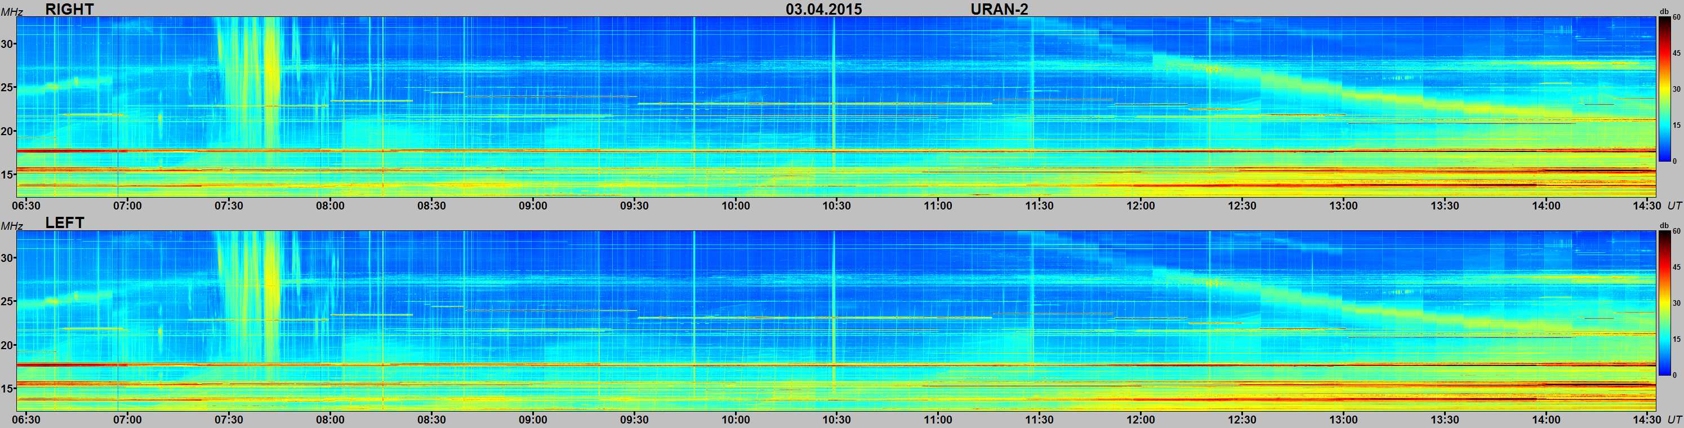This screenshot has height=428, width=1684.
Task: Click the 13:00 time label under the LEFT panel
Action: click(x=1343, y=419)
